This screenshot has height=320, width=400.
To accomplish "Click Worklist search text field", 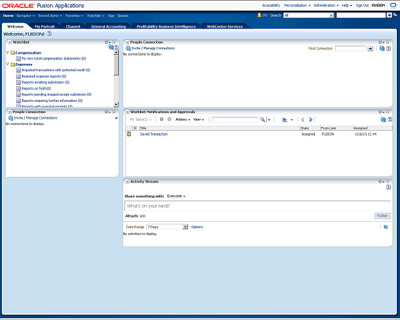I will (x=235, y=119).
